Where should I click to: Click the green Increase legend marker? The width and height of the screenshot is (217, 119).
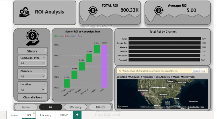click(x=55, y=36)
